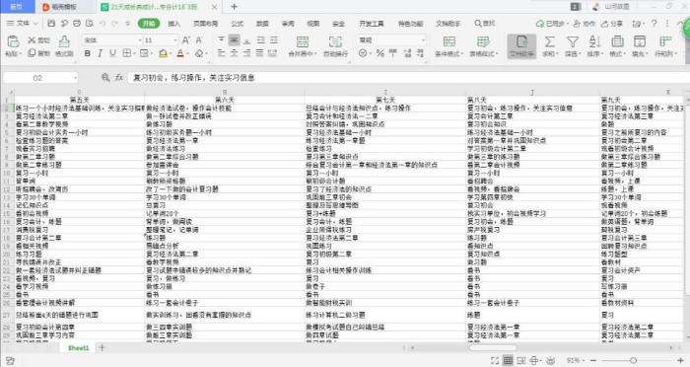The width and height of the screenshot is (690, 367).
Task: Open the font color dropdown arrow
Action: (x=188, y=53)
